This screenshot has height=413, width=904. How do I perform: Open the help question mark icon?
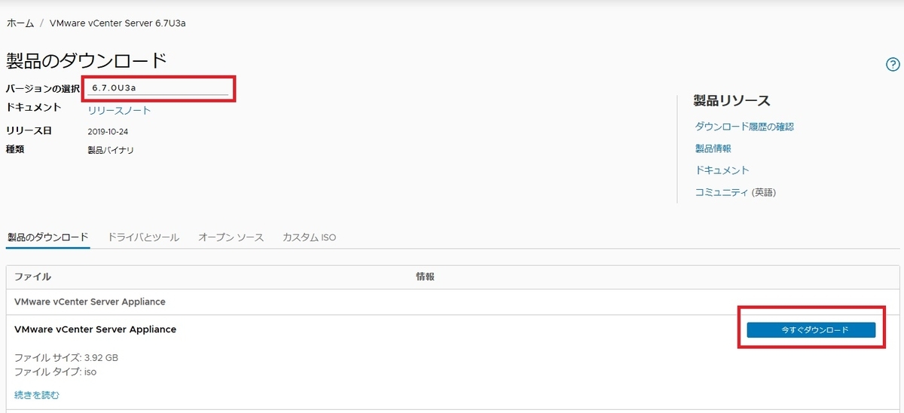click(x=893, y=64)
